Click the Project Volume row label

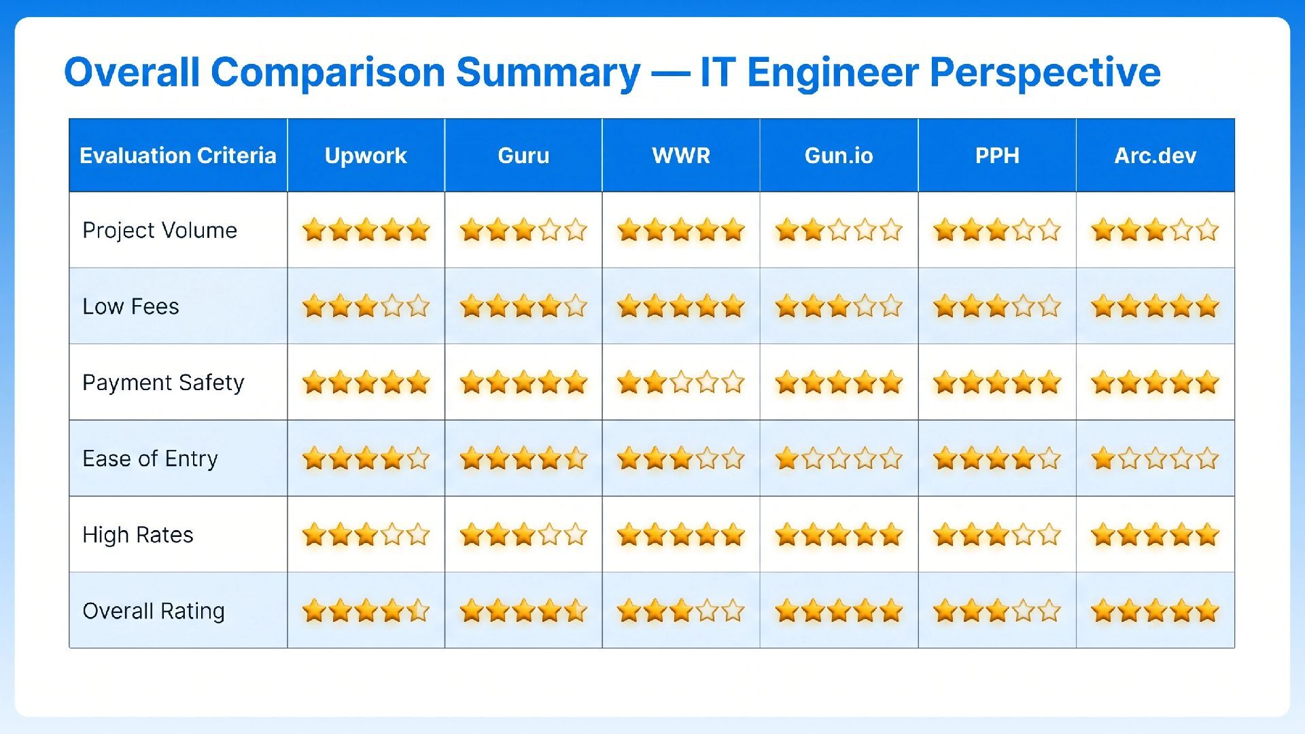pyautogui.click(x=160, y=230)
